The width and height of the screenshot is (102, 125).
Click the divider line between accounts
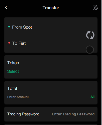(45, 35)
